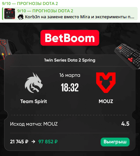Open the quoted message thumbnail preview

(x=10, y=14)
